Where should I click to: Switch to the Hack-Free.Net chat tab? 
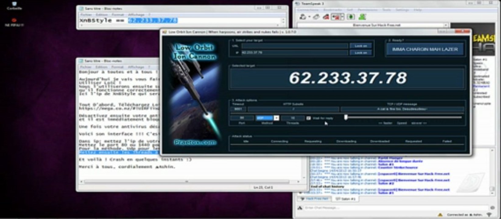tap(314, 199)
